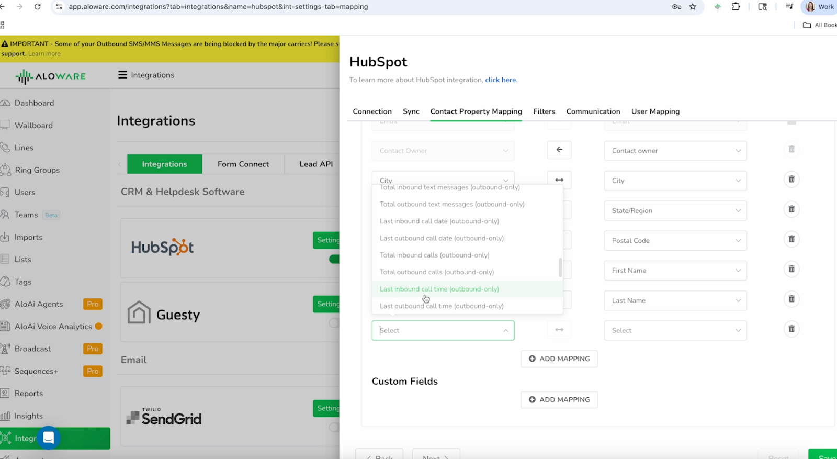Toggle the HubSpot integration switch
Viewport: 837px width, 459px height.
click(x=334, y=259)
